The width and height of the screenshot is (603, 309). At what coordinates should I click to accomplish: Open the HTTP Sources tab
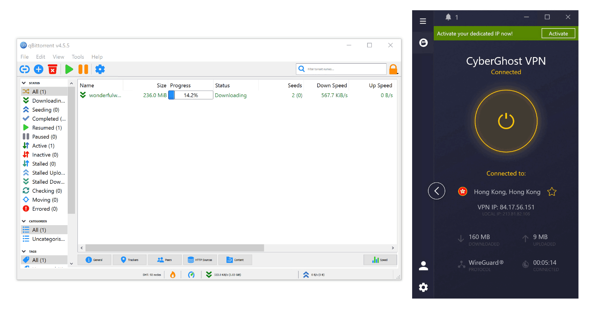tap(200, 260)
